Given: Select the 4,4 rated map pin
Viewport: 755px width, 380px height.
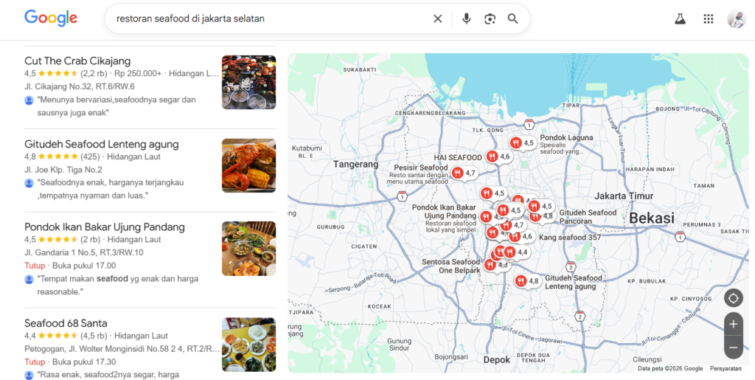Looking at the screenshot, I should coord(516,252).
